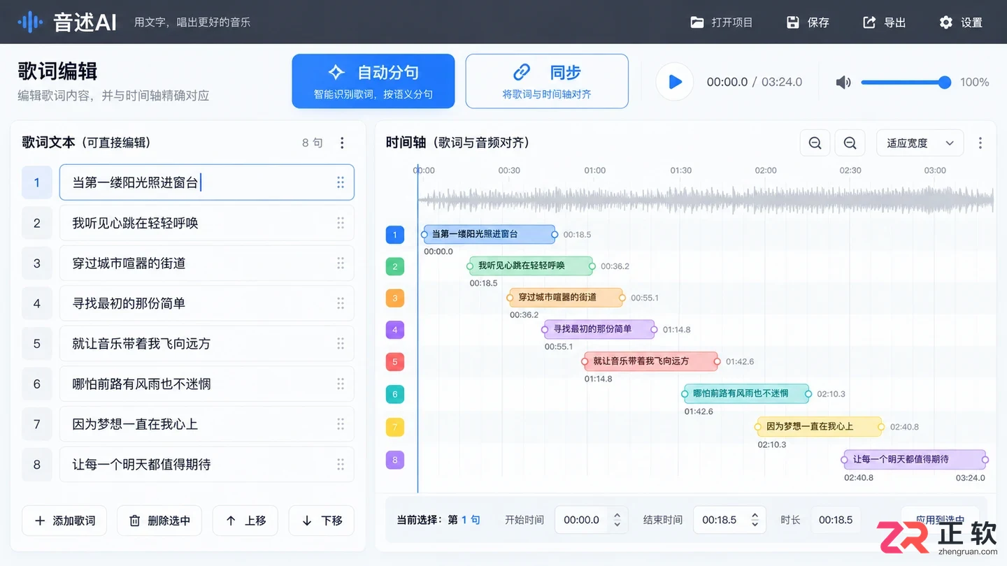1007x566 pixels.
Task: Select timeline track badge 6 teal
Action: click(x=395, y=394)
